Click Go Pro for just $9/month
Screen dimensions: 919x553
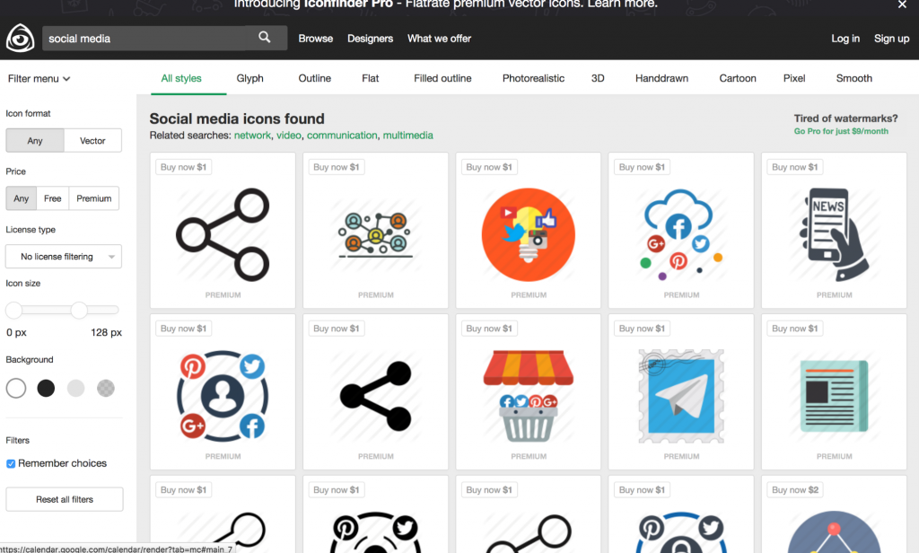pos(841,131)
